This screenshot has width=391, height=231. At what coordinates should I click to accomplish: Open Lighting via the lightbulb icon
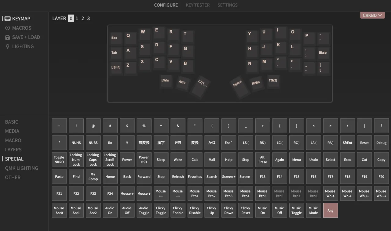coord(7,46)
